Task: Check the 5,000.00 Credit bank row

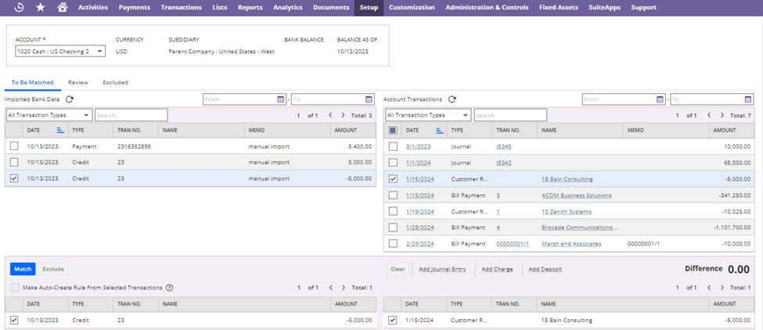Action: pyautogui.click(x=14, y=163)
